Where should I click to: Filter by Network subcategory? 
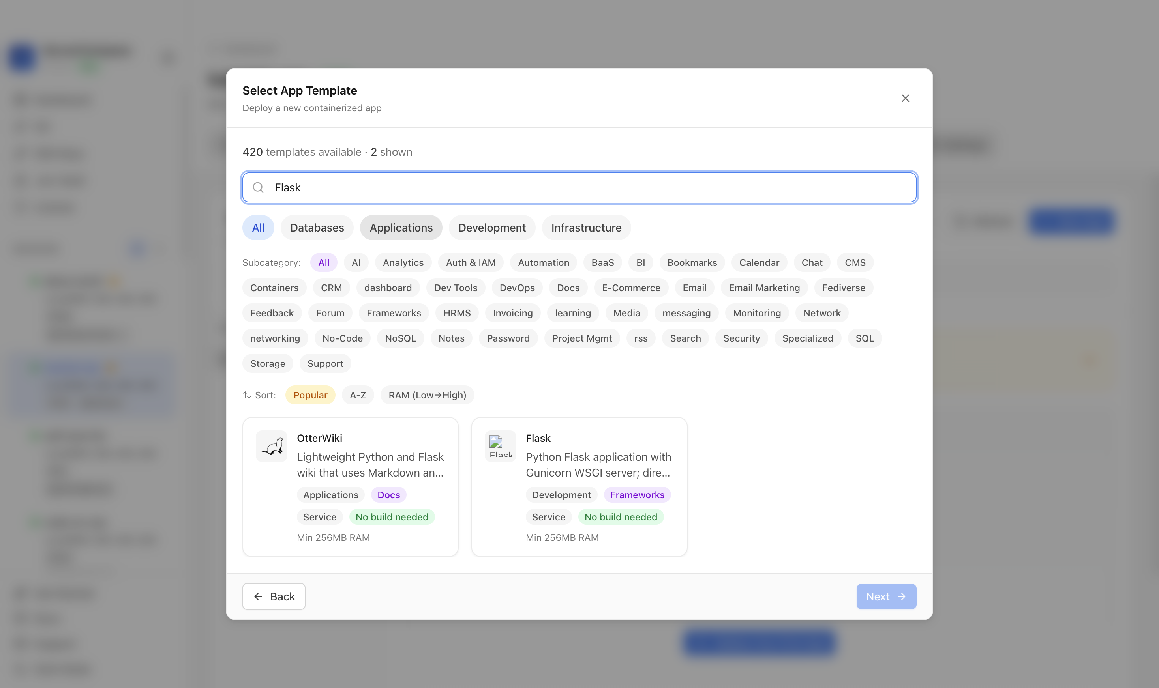coord(822,313)
